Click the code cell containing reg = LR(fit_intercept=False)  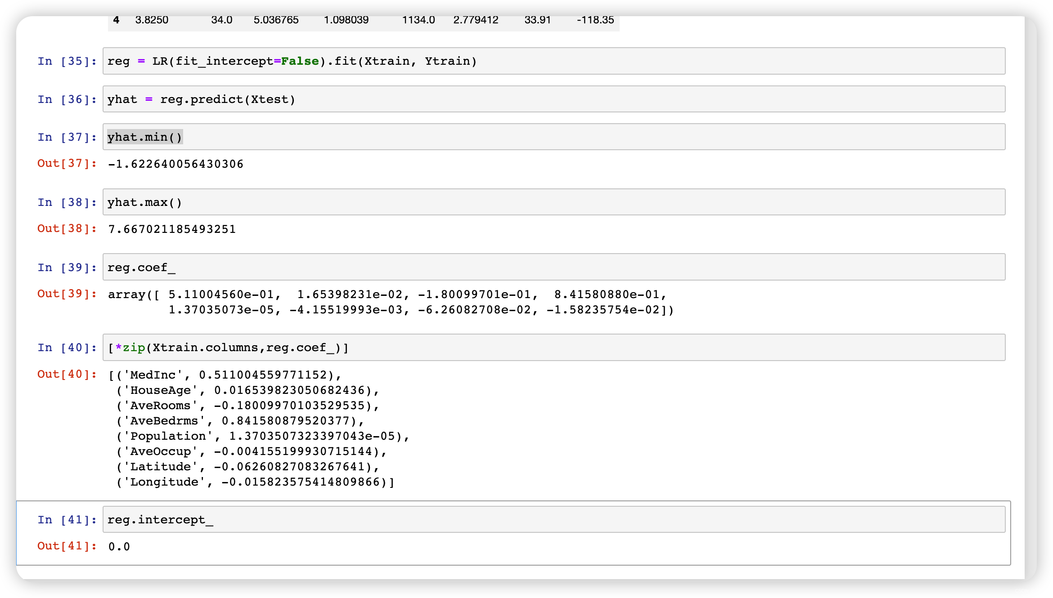[x=554, y=61]
